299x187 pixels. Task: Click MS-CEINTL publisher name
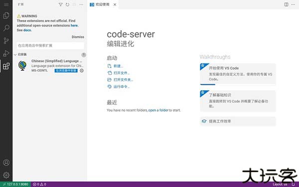(39, 71)
